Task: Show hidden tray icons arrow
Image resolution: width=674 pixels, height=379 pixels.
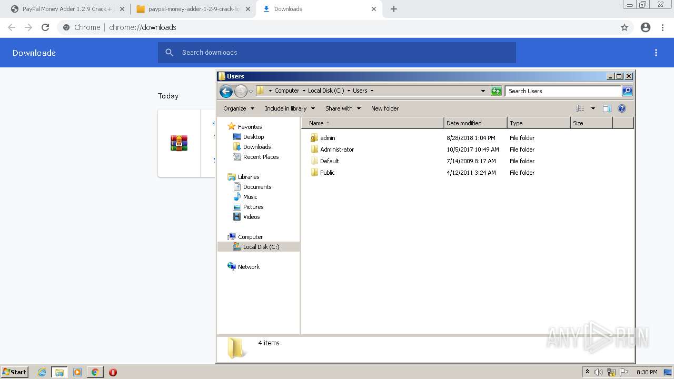Action: (587, 372)
